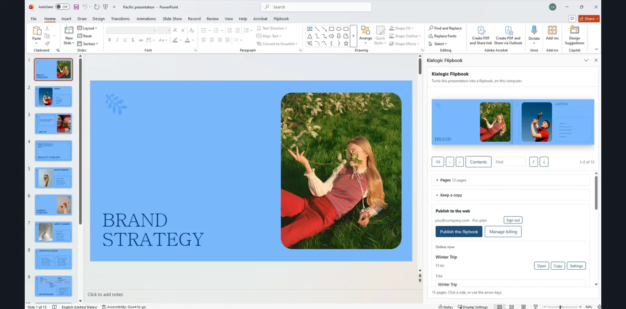Apply underline formatting
The width and height of the screenshot is (626, 309).
click(125, 40)
